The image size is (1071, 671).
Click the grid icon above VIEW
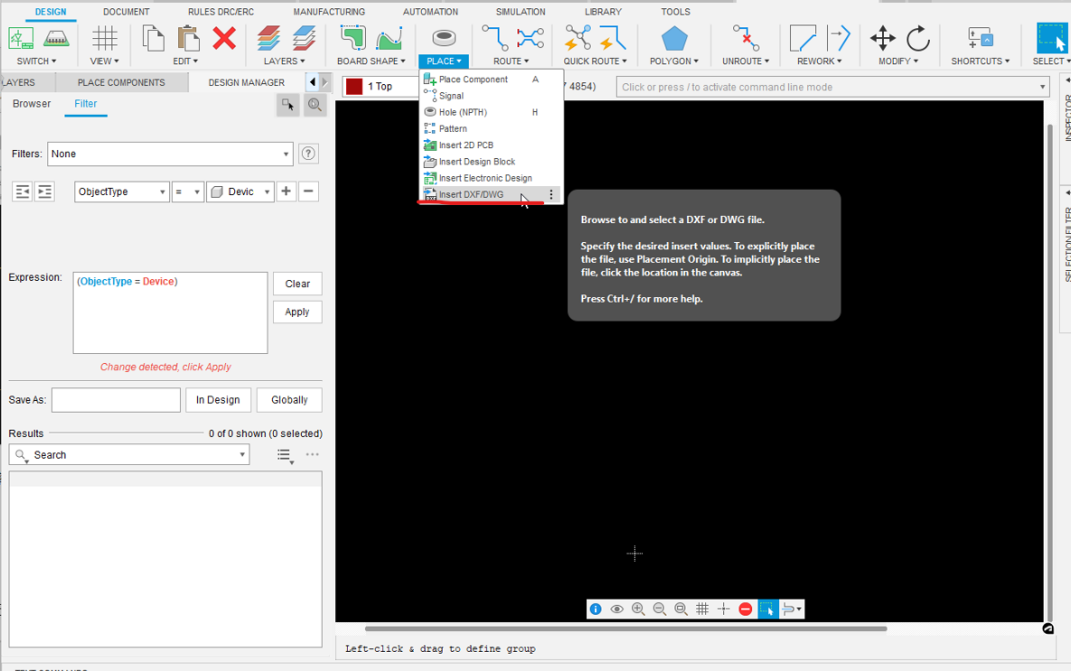pyautogui.click(x=105, y=38)
